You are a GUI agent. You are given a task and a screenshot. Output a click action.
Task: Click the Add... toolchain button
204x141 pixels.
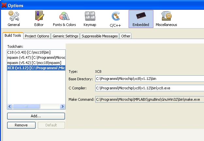coord(36,116)
